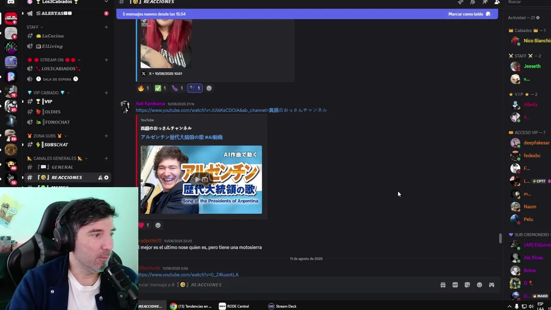Open notification settings bell in header
The width and height of the screenshot is (551, 310).
[x=473, y=2]
